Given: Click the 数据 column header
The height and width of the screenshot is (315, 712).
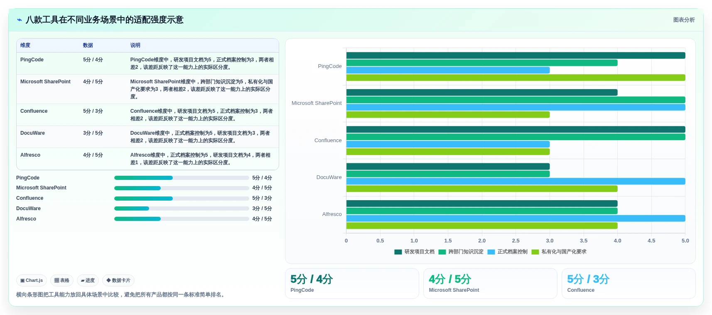Looking at the screenshot, I should point(88,45).
